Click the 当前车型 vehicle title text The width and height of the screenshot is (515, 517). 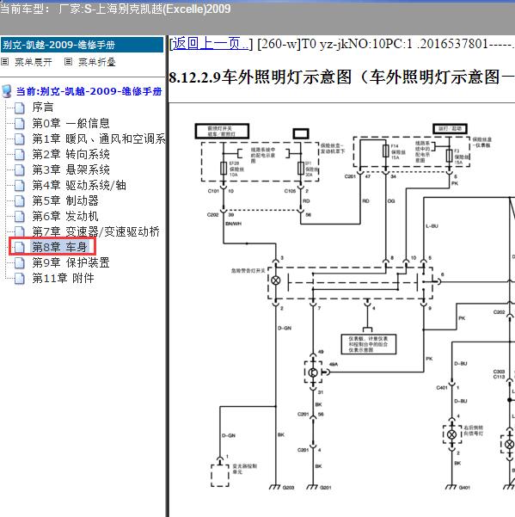pos(115,9)
